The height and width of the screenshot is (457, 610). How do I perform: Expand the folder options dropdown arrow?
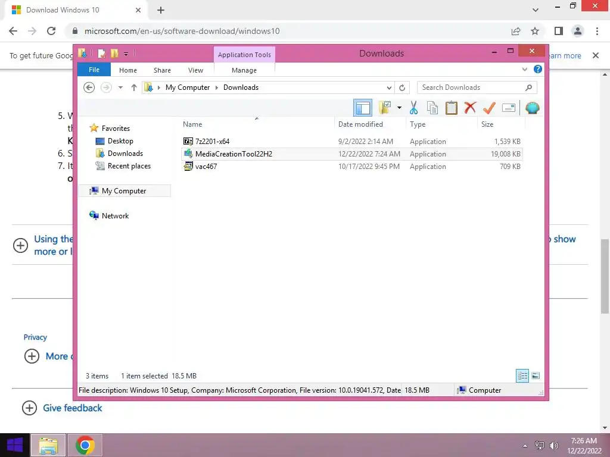coord(399,108)
